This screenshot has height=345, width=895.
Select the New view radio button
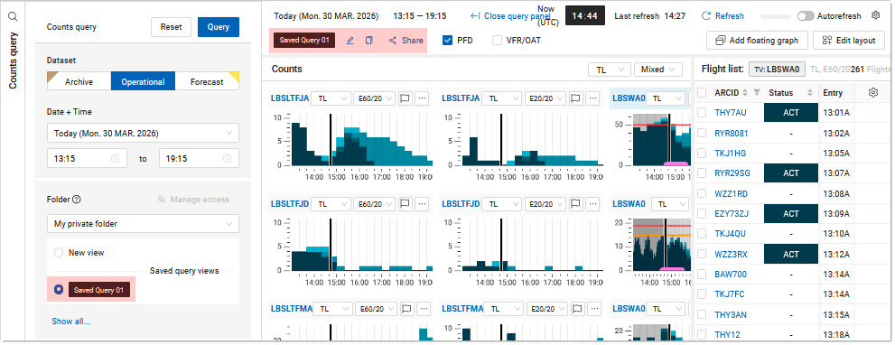click(58, 253)
